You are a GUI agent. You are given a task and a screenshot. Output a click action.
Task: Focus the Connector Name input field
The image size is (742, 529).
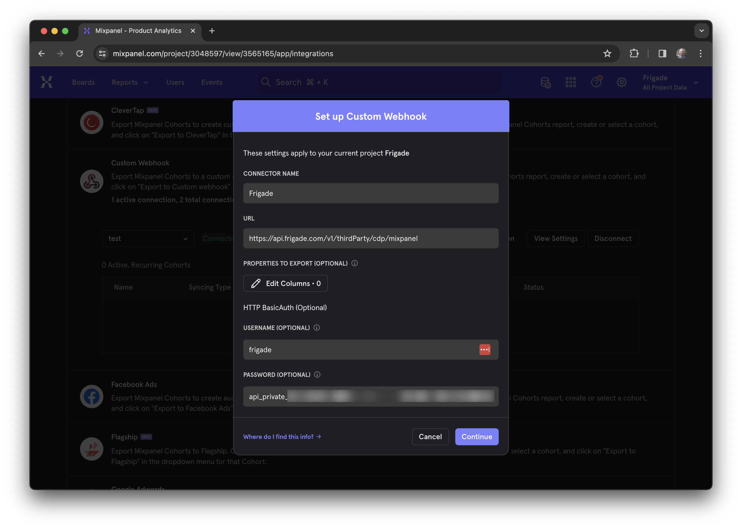371,193
